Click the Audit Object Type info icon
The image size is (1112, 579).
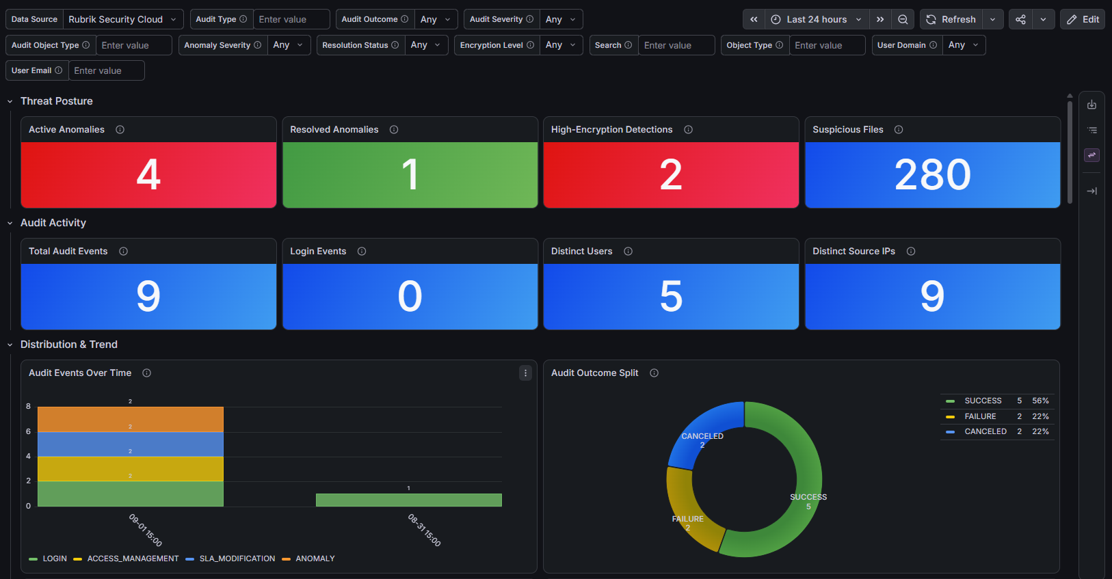[x=85, y=45]
